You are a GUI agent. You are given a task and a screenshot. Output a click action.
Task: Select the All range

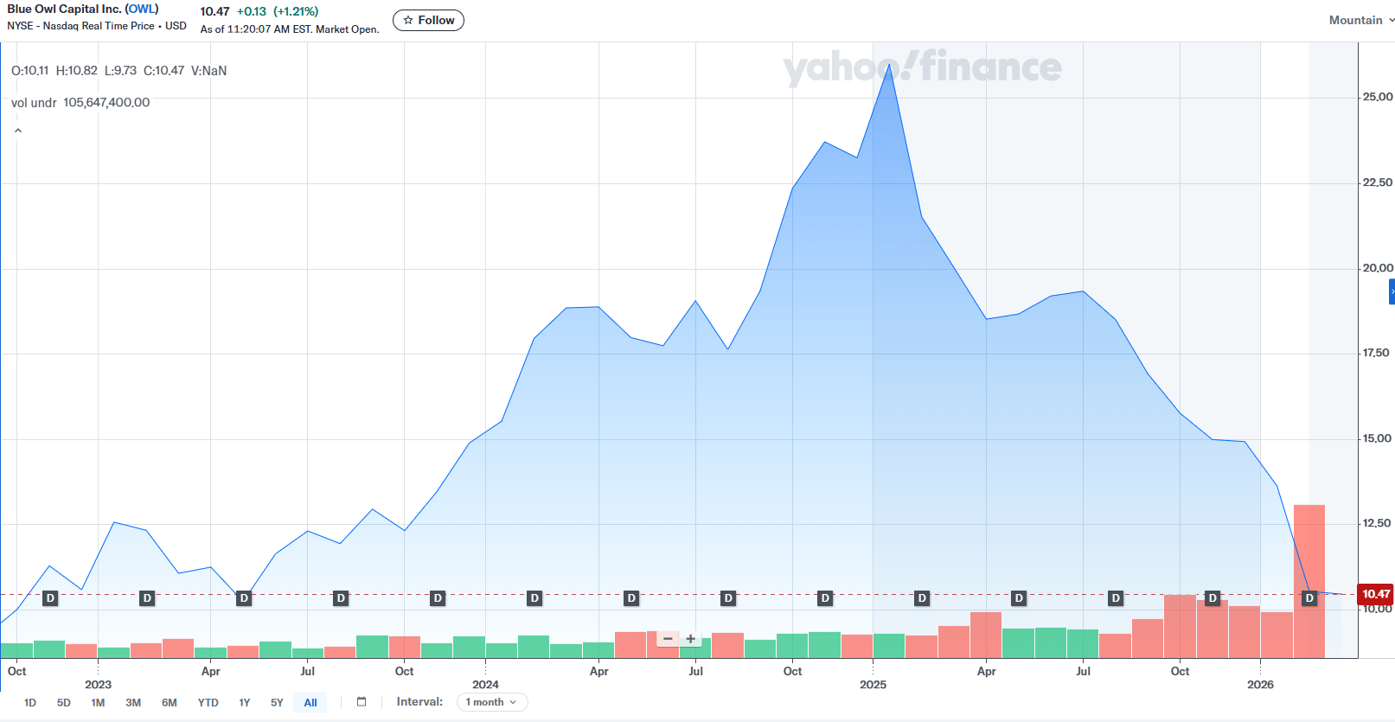click(x=310, y=703)
